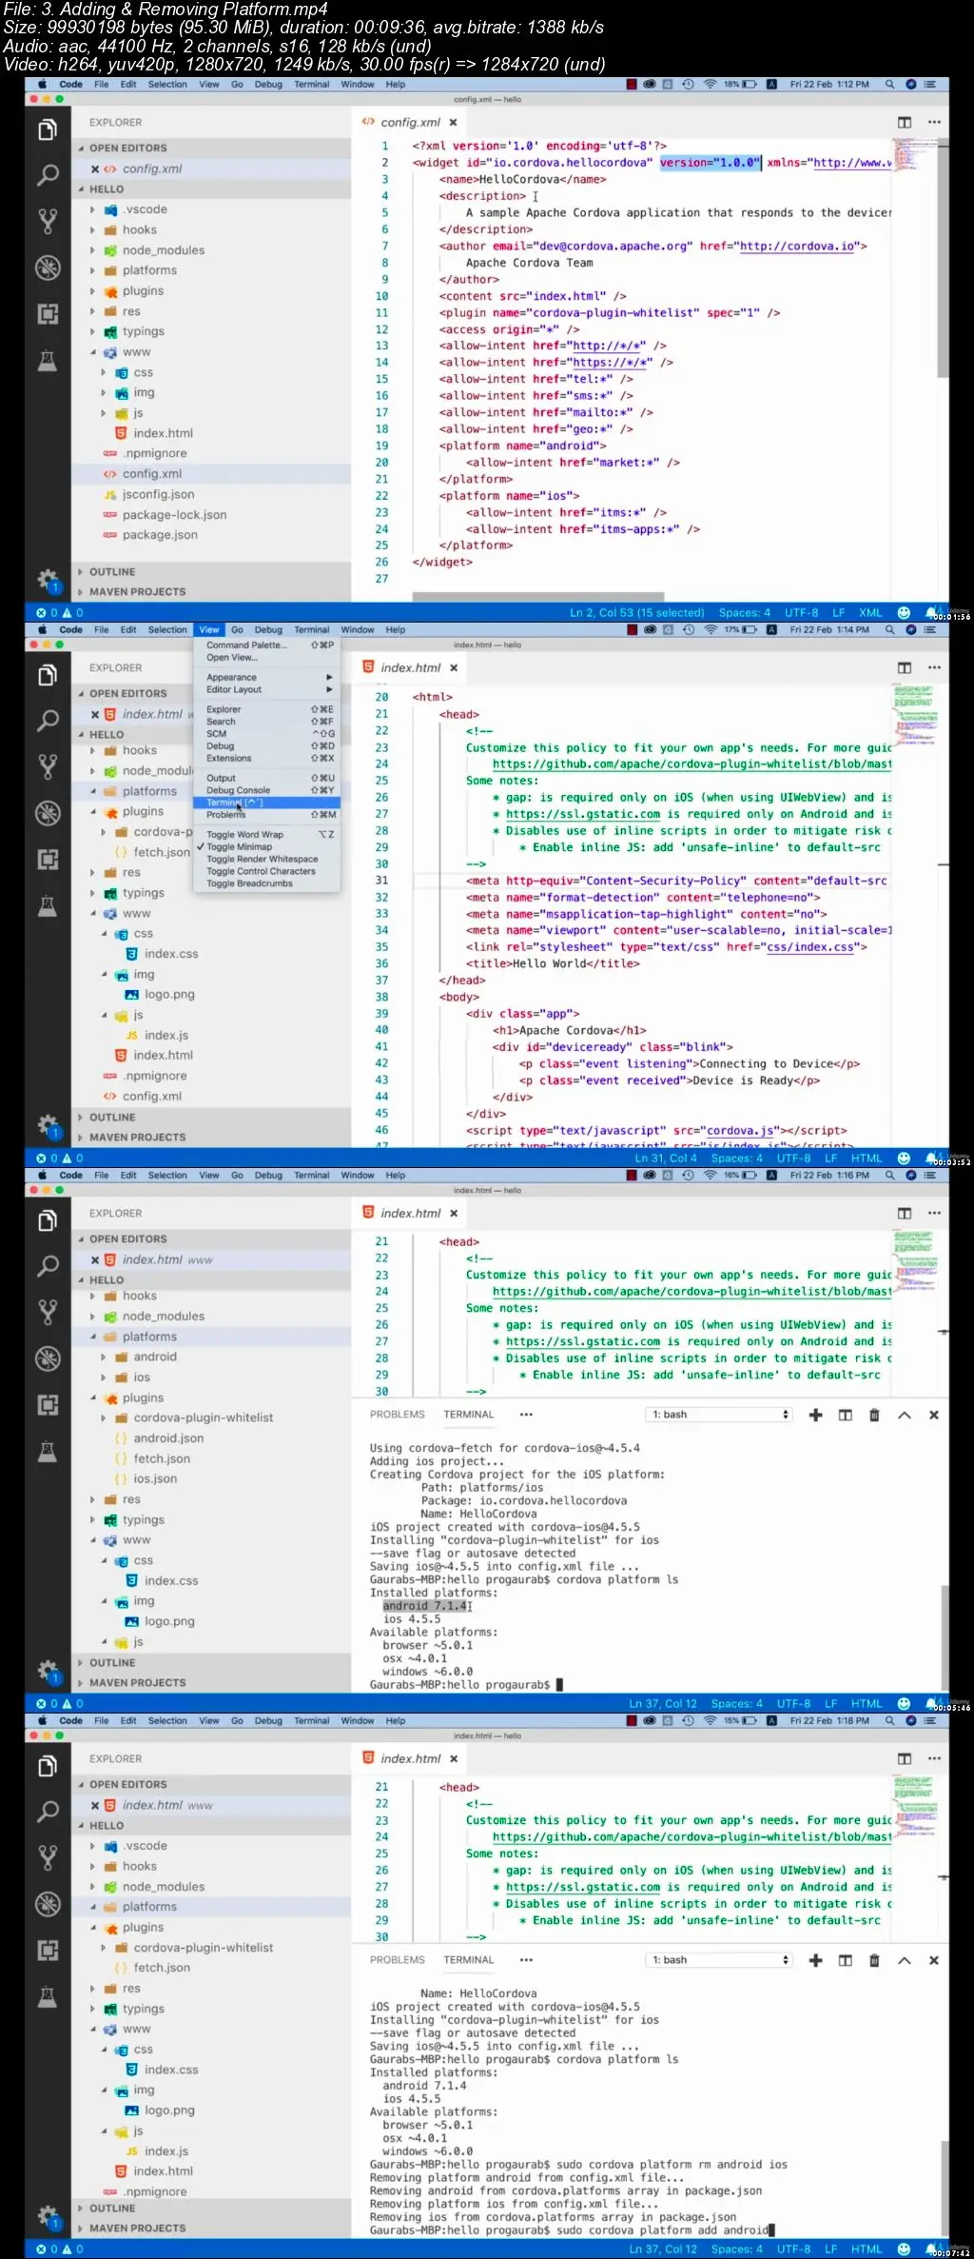Expand the Appearance submenu in View menu
Screen dimensions: 974x2259
click(x=266, y=678)
